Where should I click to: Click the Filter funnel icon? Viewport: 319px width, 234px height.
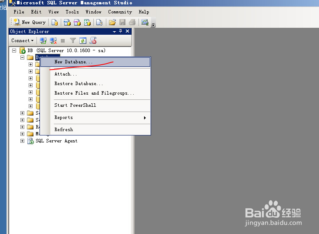tap(72, 41)
